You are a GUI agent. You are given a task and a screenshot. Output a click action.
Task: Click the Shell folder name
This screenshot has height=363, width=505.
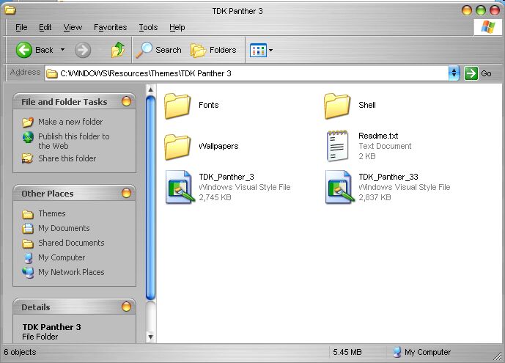(x=367, y=105)
